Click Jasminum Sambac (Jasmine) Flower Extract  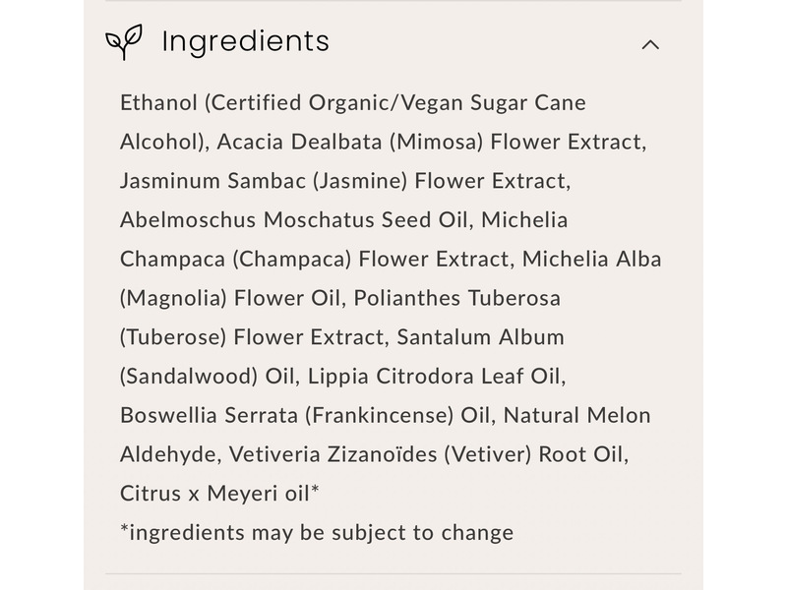click(344, 181)
